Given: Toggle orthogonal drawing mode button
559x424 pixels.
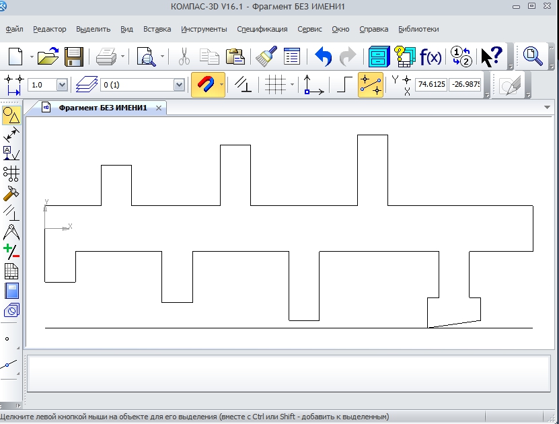Looking at the screenshot, I should (x=344, y=85).
